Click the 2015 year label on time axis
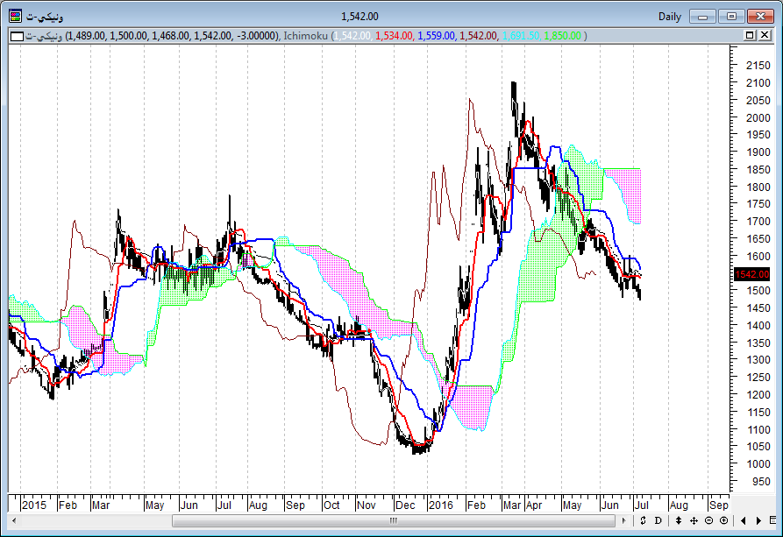The width and height of the screenshot is (783, 537). pos(34,505)
